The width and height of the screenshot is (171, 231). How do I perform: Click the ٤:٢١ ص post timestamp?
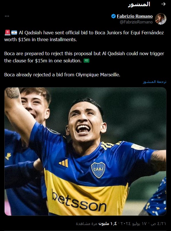[158, 224]
